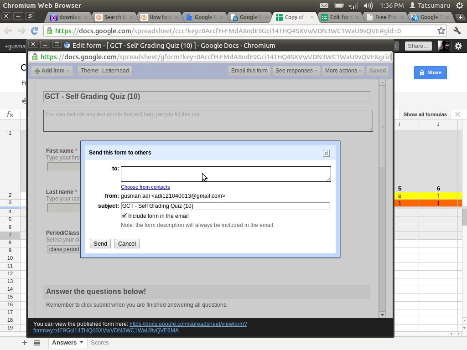The height and width of the screenshot is (350, 467).
Task: Open Chromium wrench menu
Action: 457,31
